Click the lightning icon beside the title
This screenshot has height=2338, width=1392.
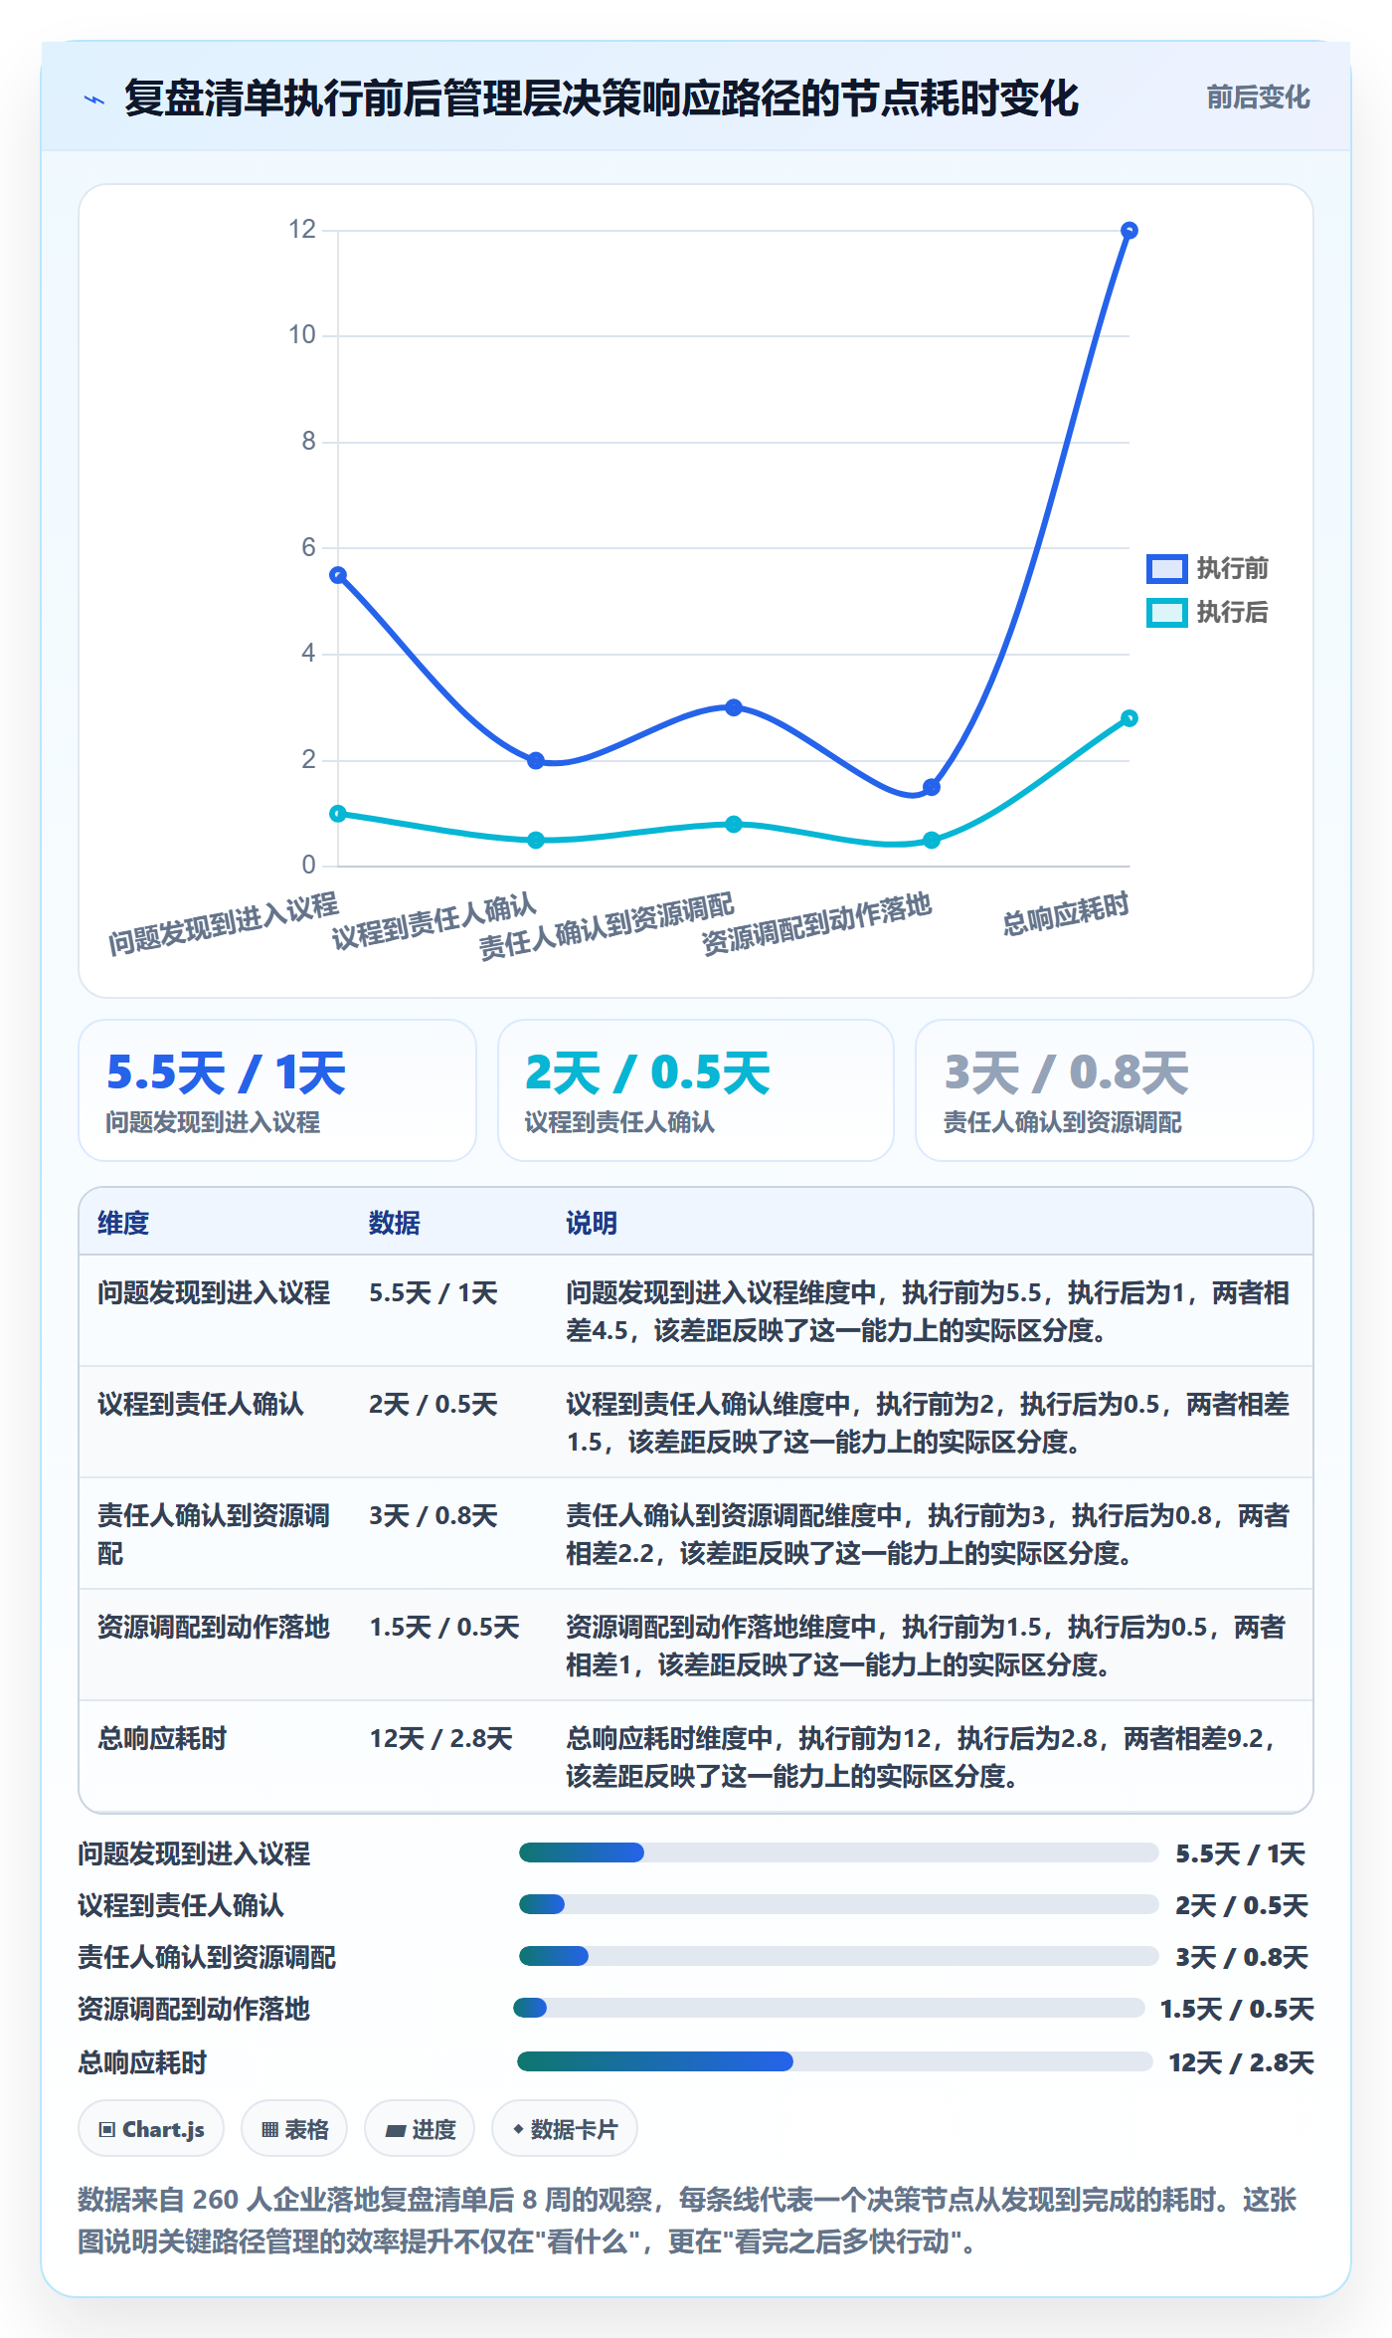point(94,99)
